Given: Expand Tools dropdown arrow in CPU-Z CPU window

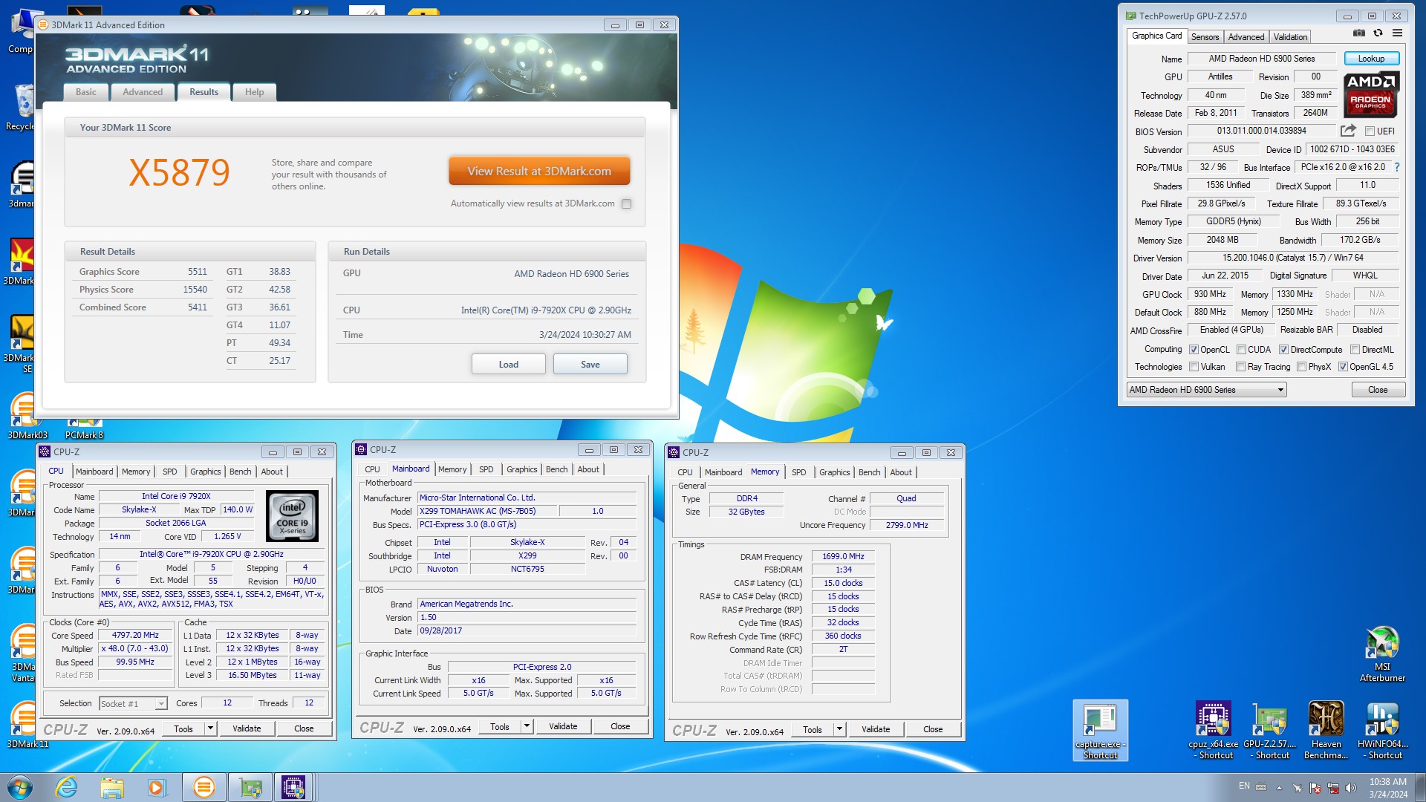Looking at the screenshot, I should (x=211, y=728).
